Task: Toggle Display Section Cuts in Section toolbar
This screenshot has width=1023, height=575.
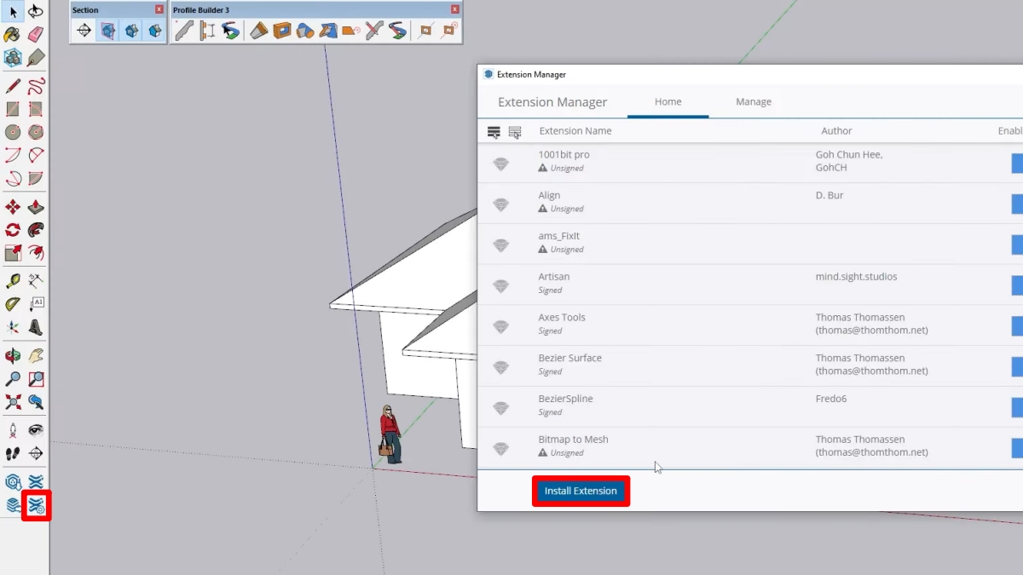Action: (131, 31)
